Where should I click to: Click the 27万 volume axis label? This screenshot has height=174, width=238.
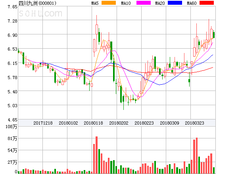click(12, 162)
